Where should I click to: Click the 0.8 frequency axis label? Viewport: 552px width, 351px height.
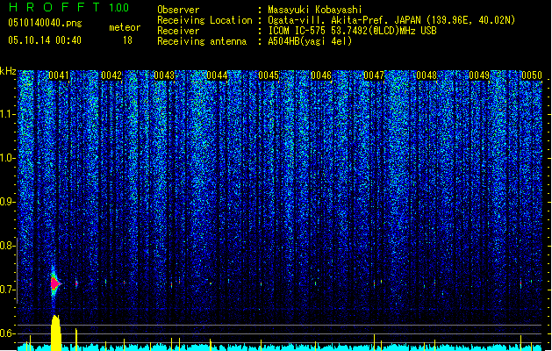pos(8,246)
